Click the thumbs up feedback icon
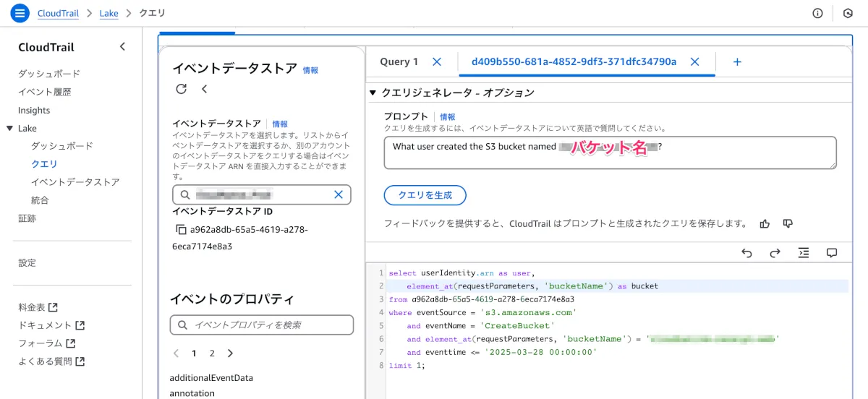 pyautogui.click(x=765, y=224)
